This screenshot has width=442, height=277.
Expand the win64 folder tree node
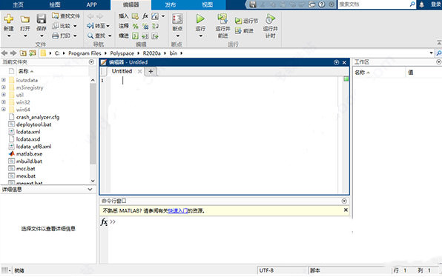4,109
